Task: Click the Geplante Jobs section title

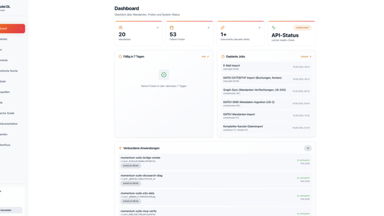Action: (235, 56)
